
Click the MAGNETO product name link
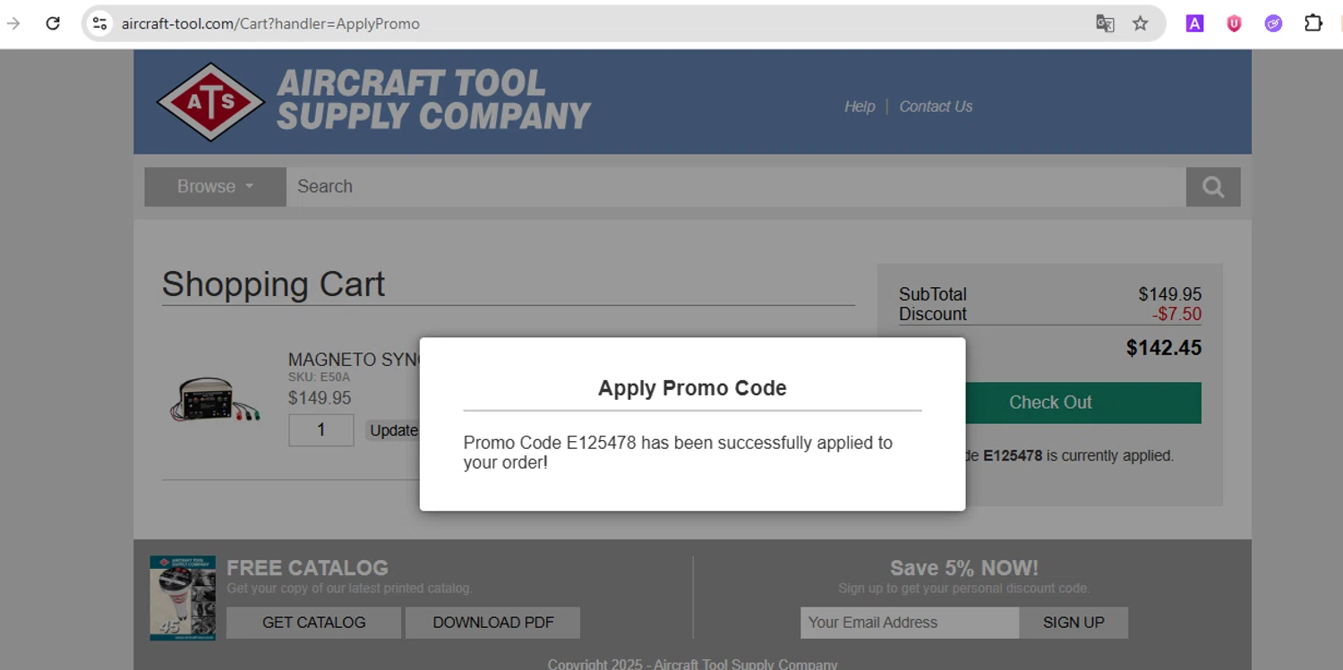pos(355,360)
